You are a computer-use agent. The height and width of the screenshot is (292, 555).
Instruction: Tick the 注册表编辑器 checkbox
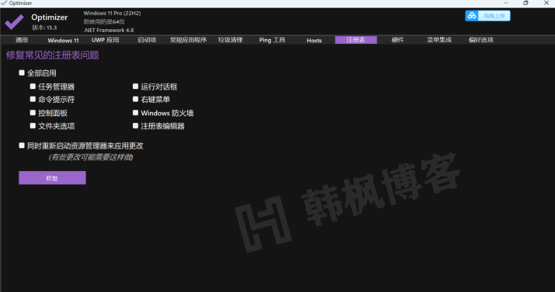(135, 126)
